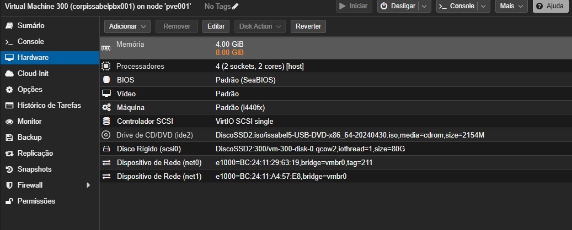Click the Replicação arrows icon
572x230 pixels.
(x=9, y=154)
